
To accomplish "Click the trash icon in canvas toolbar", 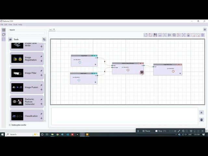I will (202, 35).
